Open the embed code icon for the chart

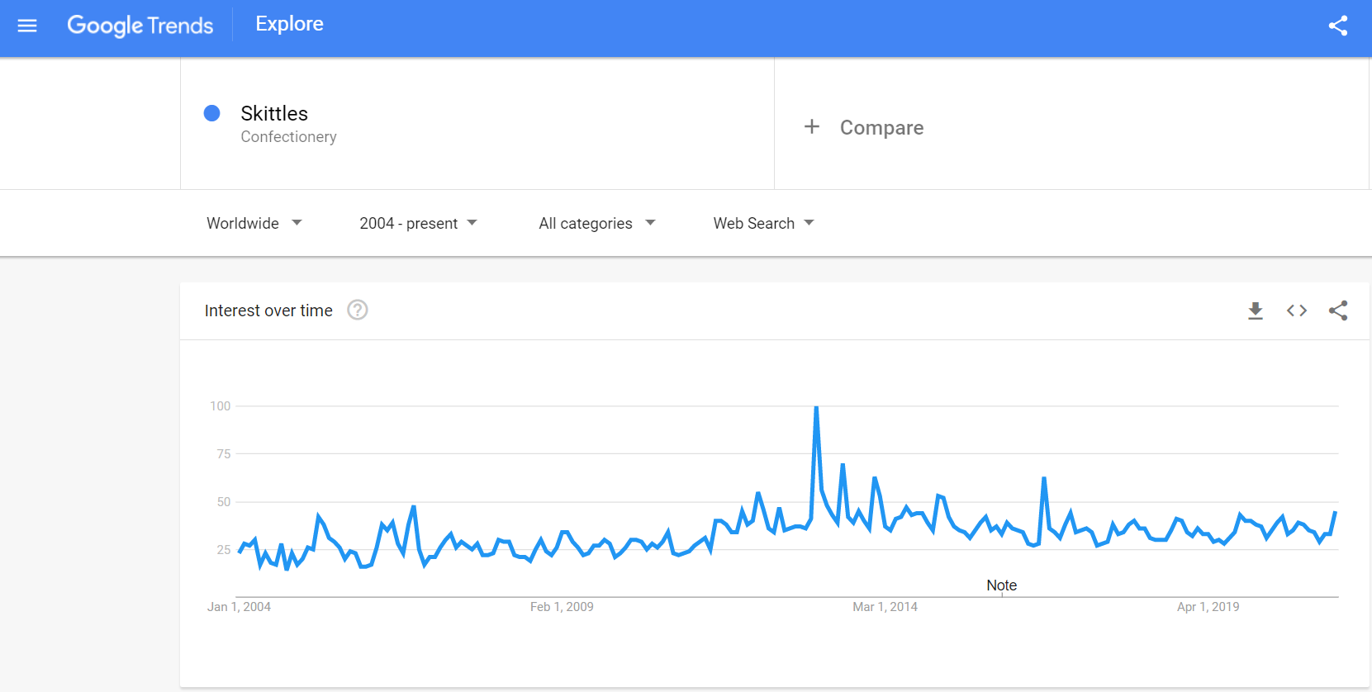coord(1297,310)
